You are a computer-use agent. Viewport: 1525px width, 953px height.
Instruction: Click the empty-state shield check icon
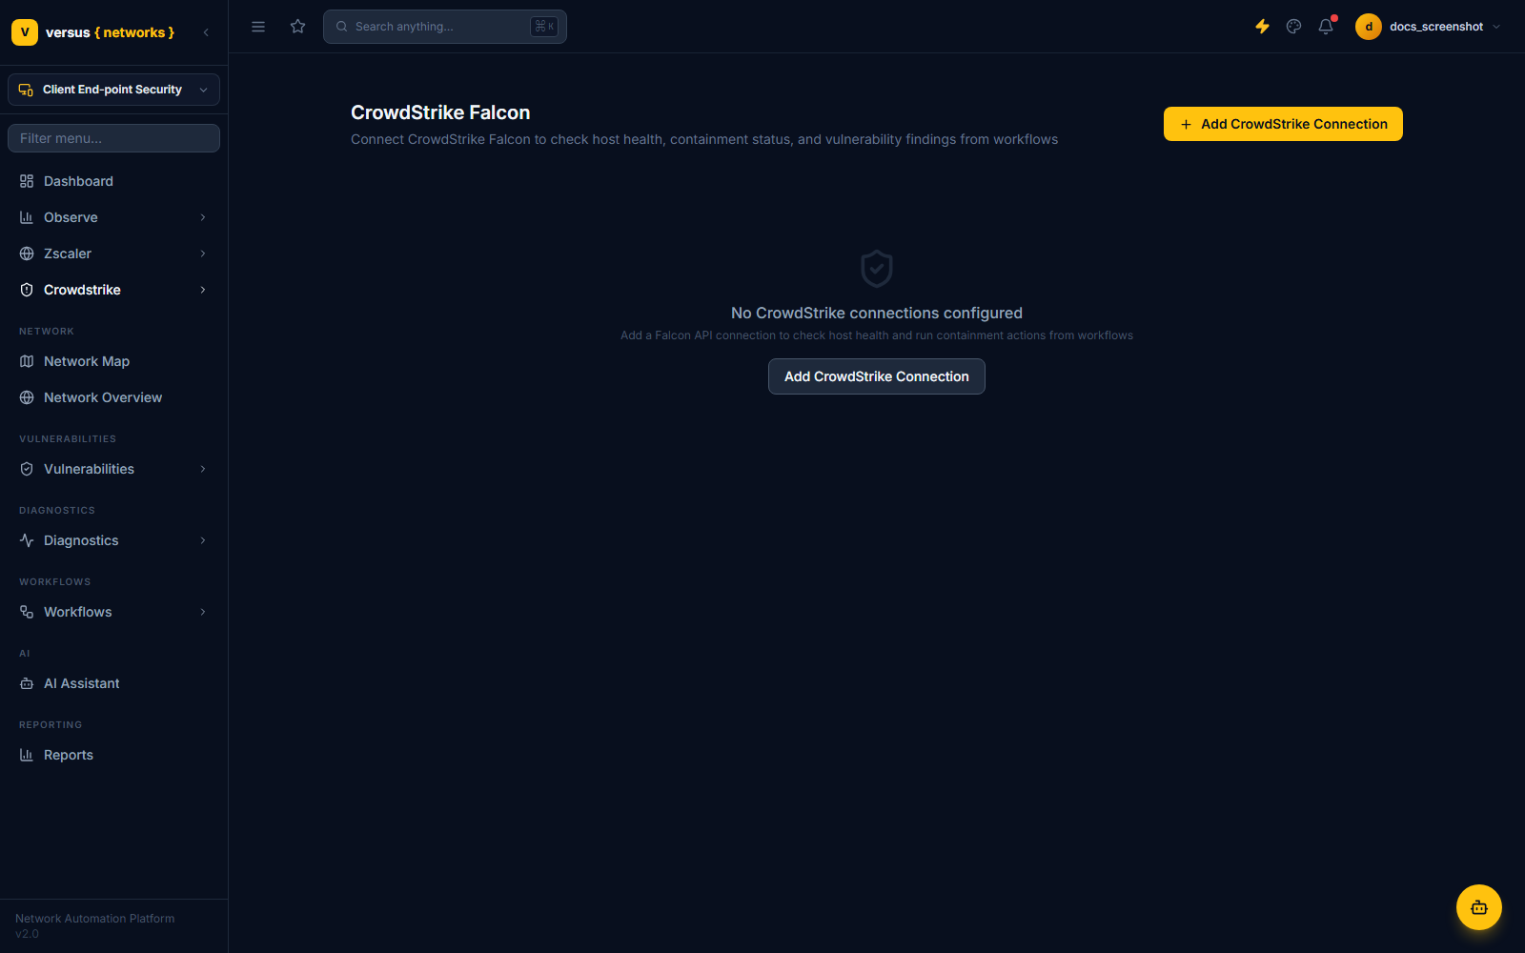877,269
